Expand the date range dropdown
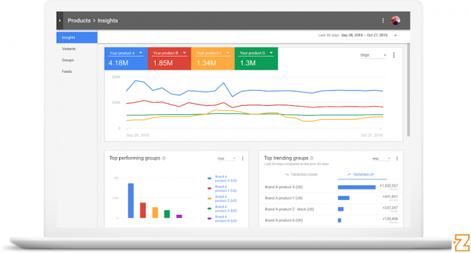The height and width of the screenshot is (253, 471). (395, 35)
